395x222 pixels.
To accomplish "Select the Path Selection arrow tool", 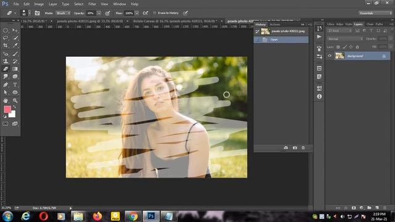I will 6,92.
